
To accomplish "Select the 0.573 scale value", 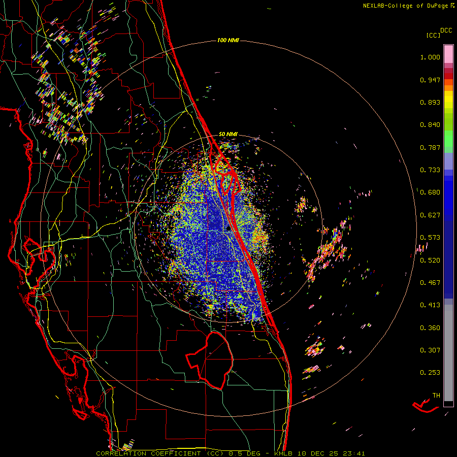I will pos(430,238).
